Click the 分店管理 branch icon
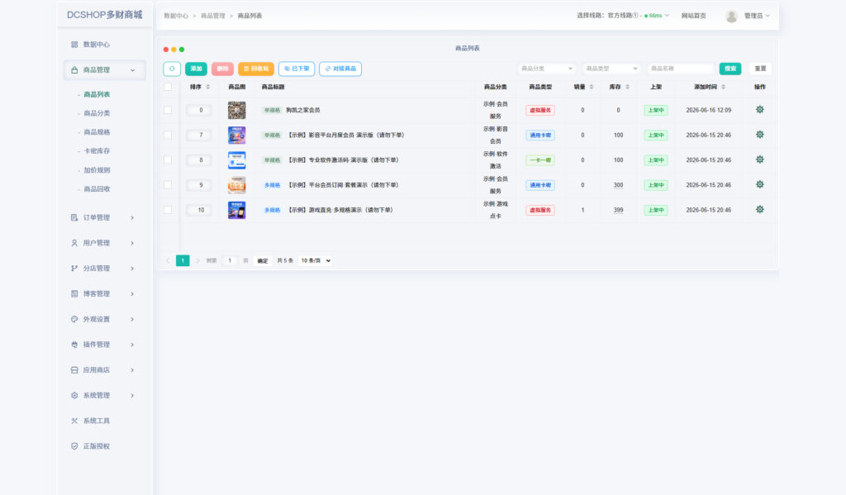This screenshot has height=495, width=846. click(x=74, y=269)
